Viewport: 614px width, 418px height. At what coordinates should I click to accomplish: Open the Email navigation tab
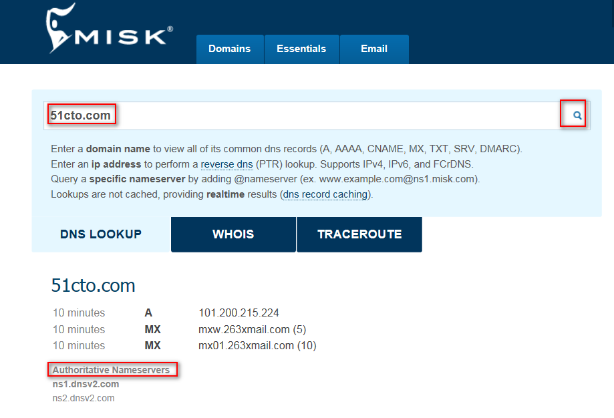tap(374, 49)
